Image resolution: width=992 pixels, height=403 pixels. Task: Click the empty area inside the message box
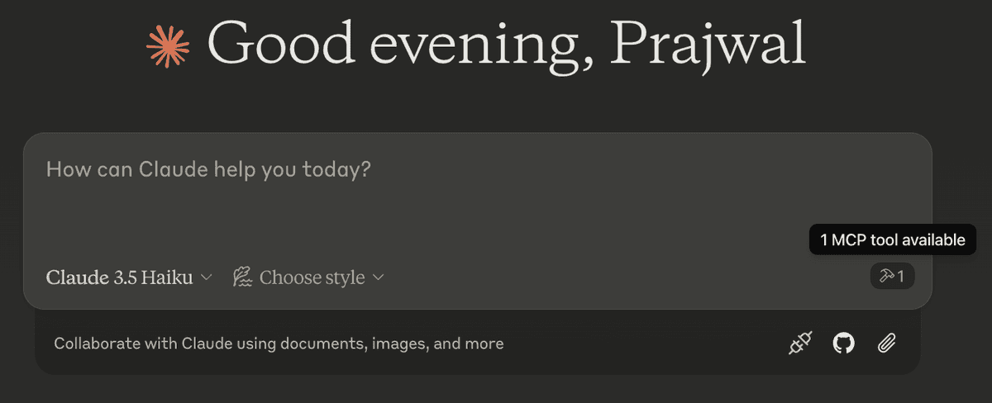478,219
